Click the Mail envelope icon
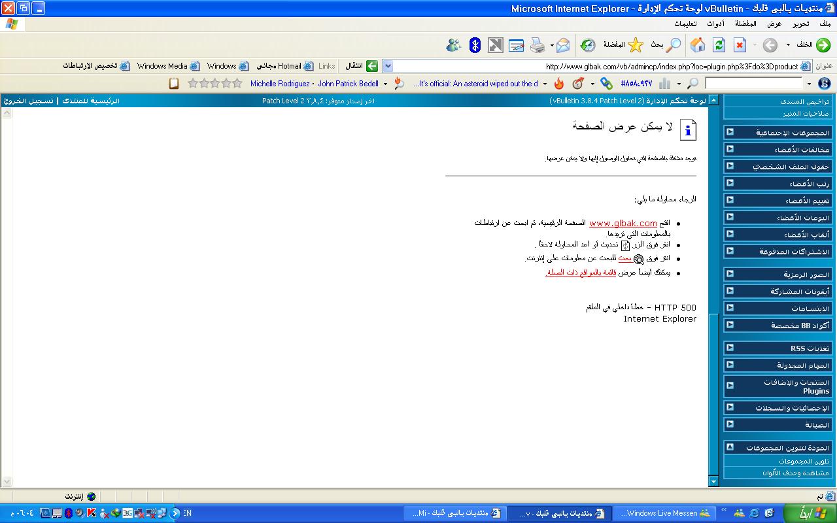The height and width of the screenshot is (523, 837). click(x=563, y=45)
